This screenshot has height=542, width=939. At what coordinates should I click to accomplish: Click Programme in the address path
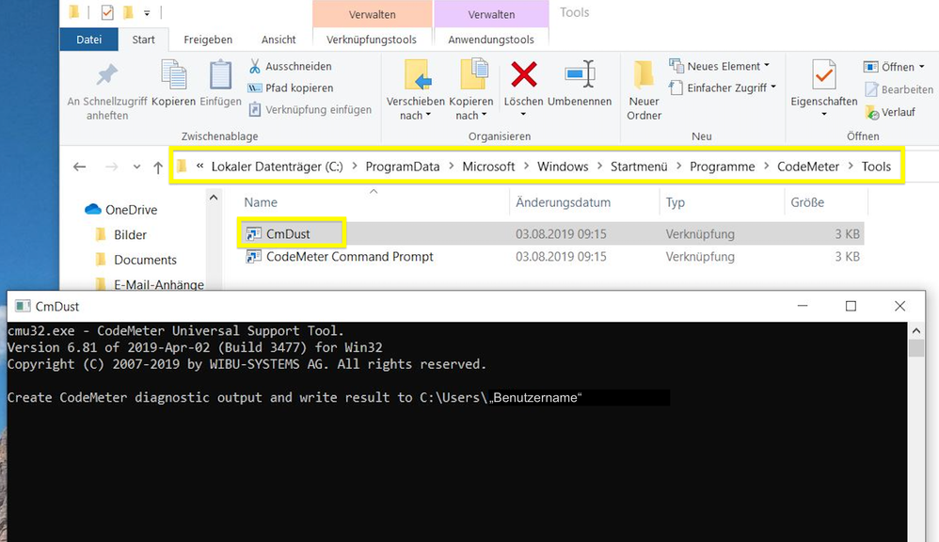(x=723, y=167)
